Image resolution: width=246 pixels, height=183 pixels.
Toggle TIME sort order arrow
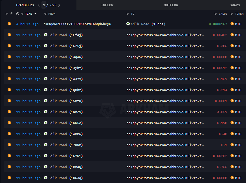coord(35,14)
